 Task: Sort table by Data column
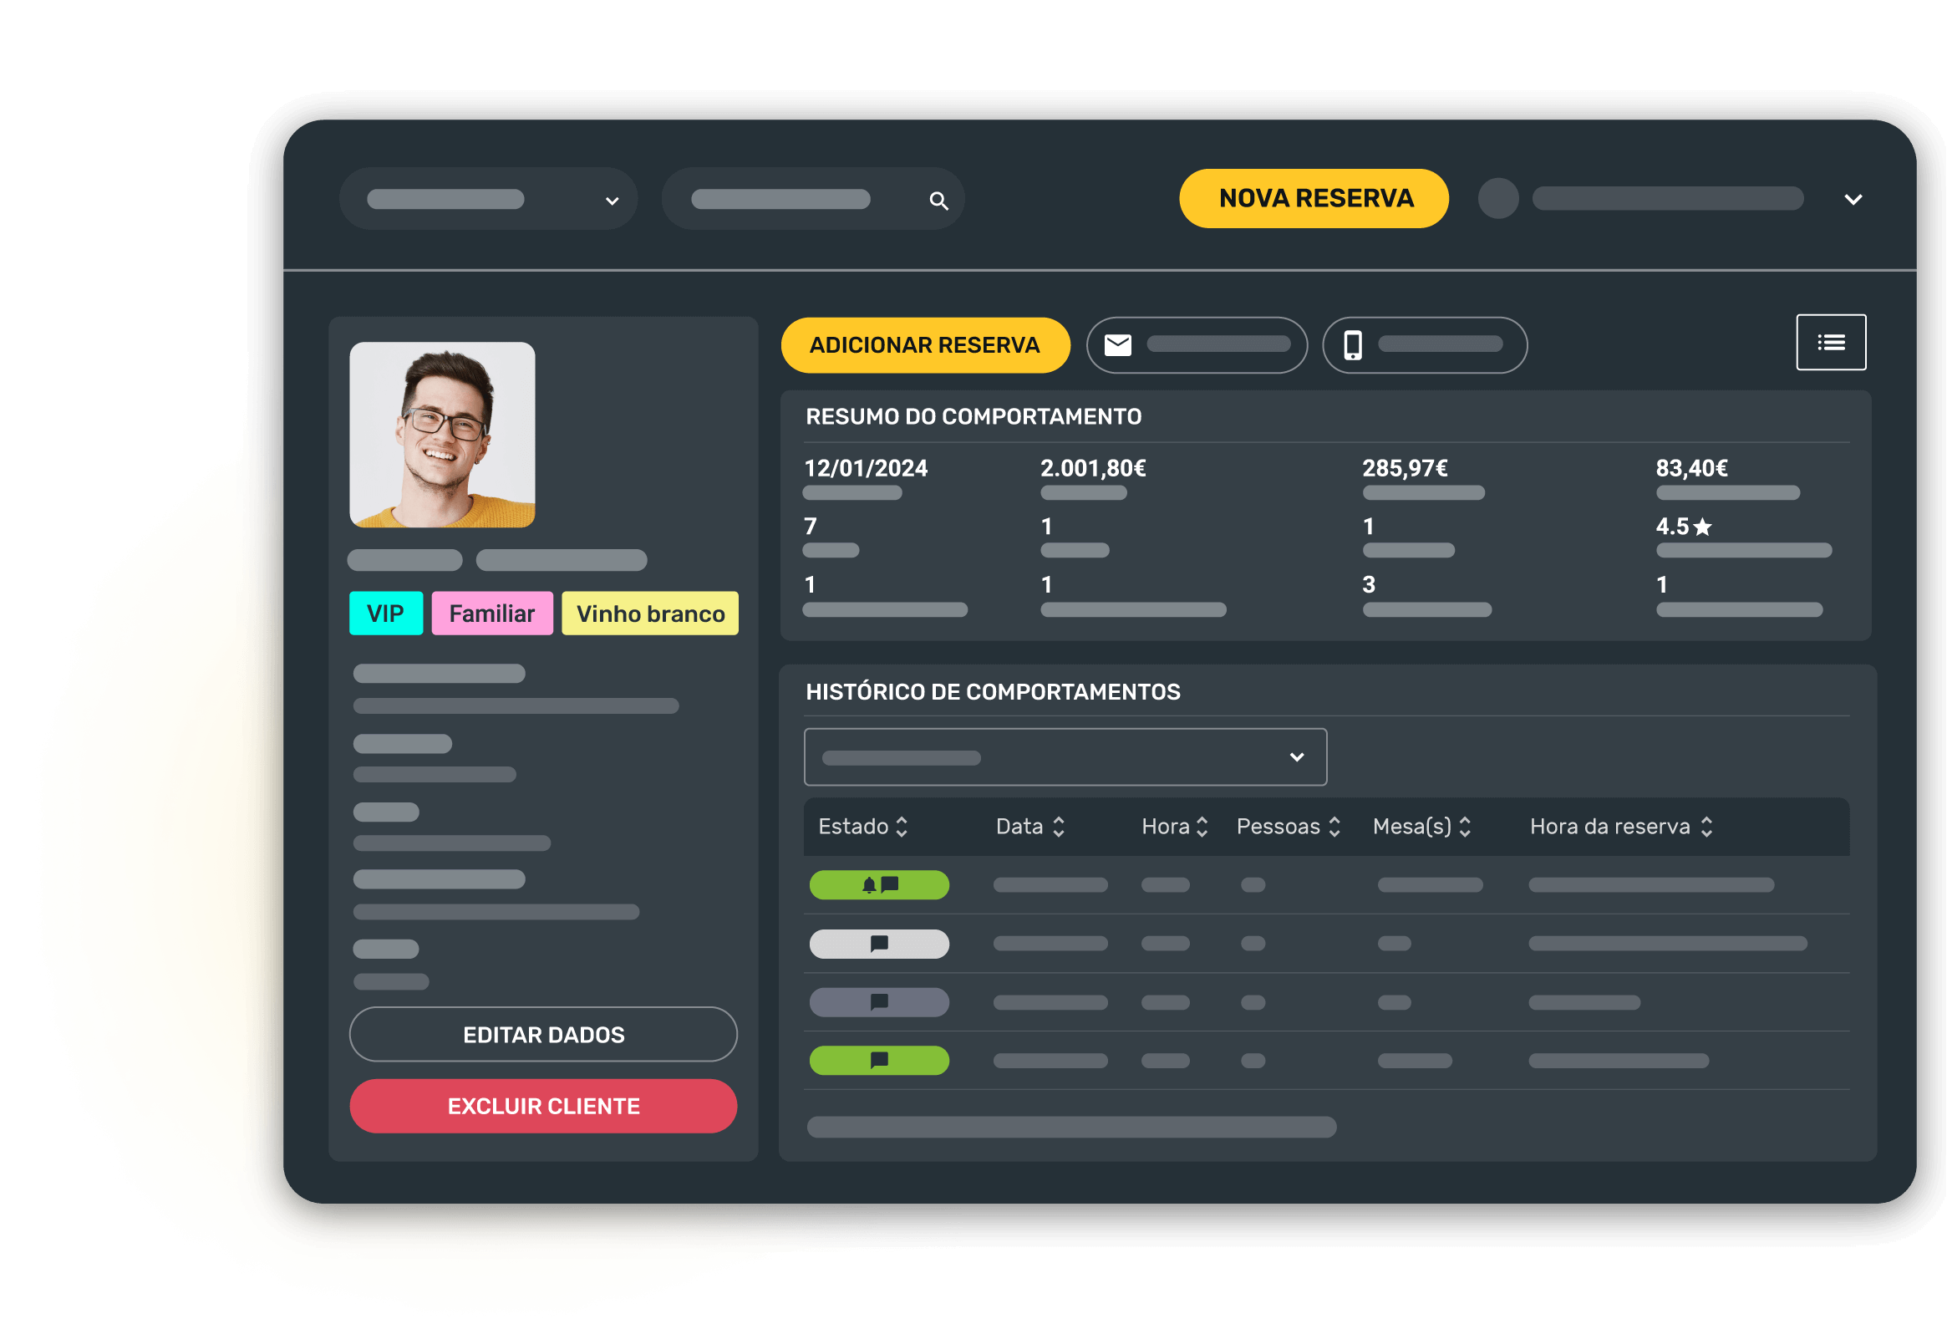pyautogui.click(x=1058, y=827)
